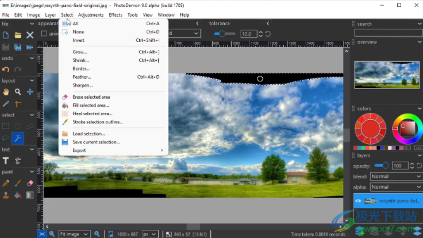Choose Erase selected area
Screen dimensions: 423x238
pyautogui.click(x=113, y=97)
